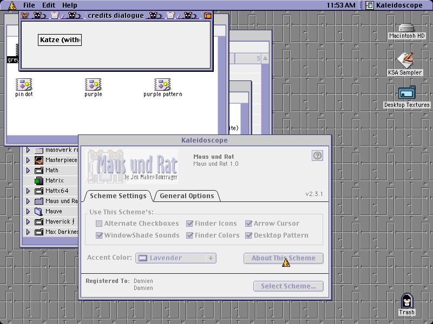
Task: Click the Math folder icon in the list
Action: tap(39, 170)
